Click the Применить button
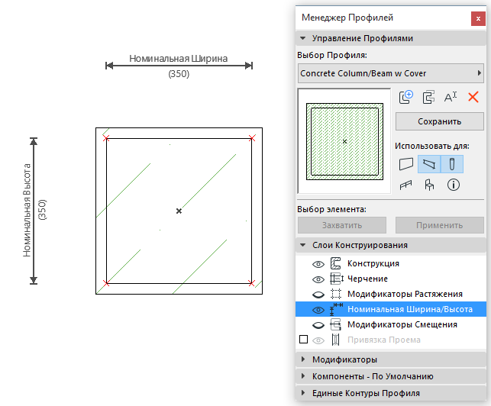The image size is (491, 406). (x=440, y=225)
